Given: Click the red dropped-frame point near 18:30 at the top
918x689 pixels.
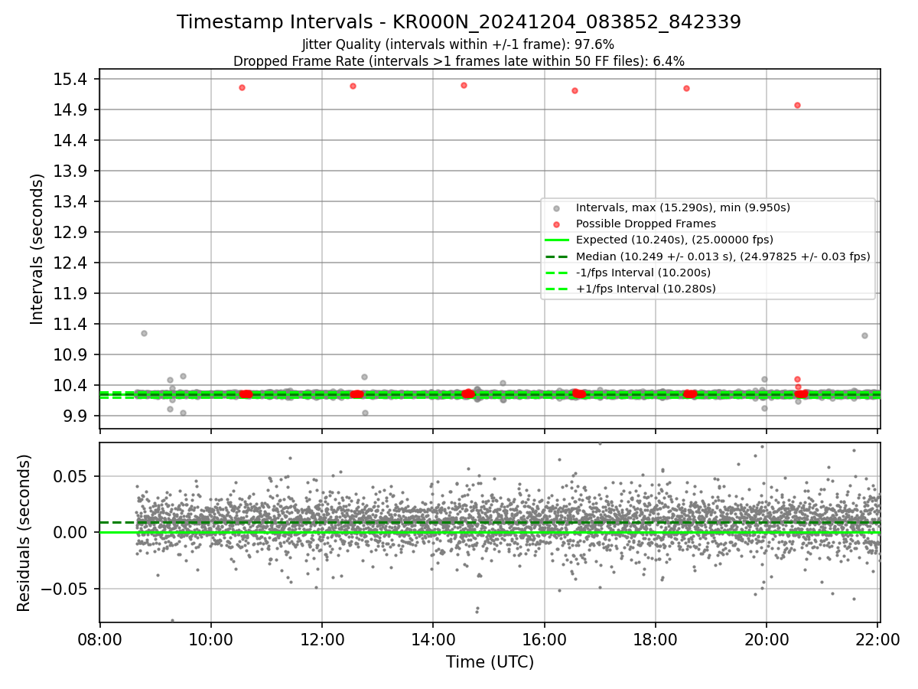Looking at the screenshot, I should coord(686,88).
